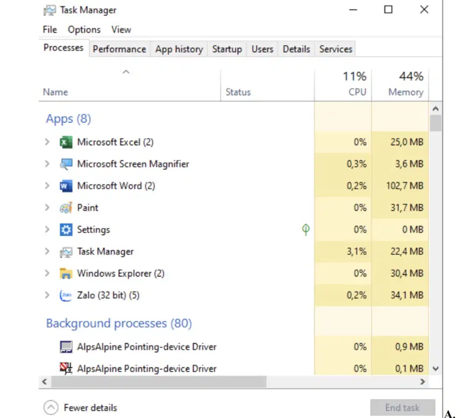461x418 pixels.
Task: Select the Apps (8) group heading
Action: (x=68, y=119)
